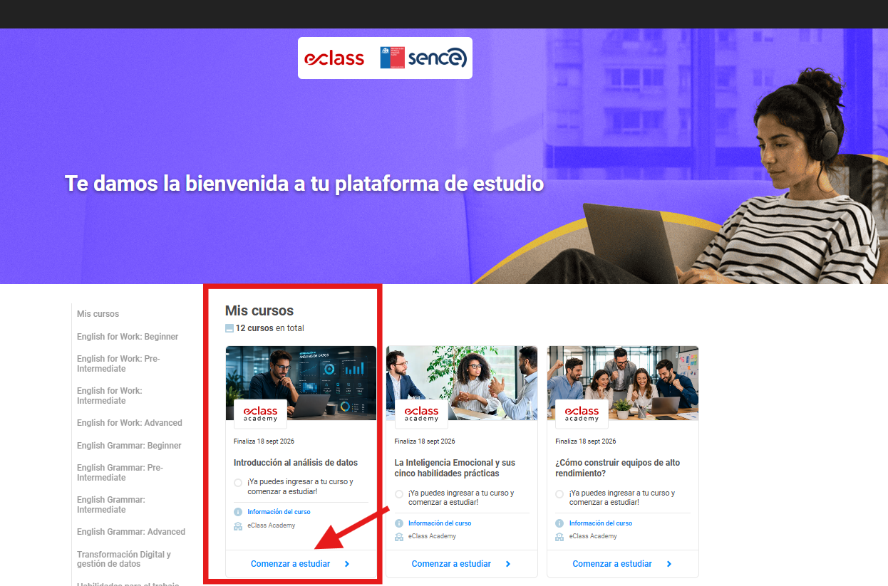Click the title La Inteligencia Emocional y sus cinco habilidades
The height and width of the screenshot is (586, 888).
tap(455, 468)
